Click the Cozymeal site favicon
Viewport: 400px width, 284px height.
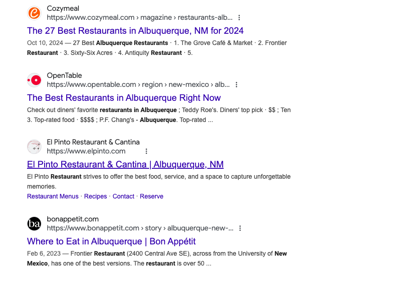coord(34,13)
